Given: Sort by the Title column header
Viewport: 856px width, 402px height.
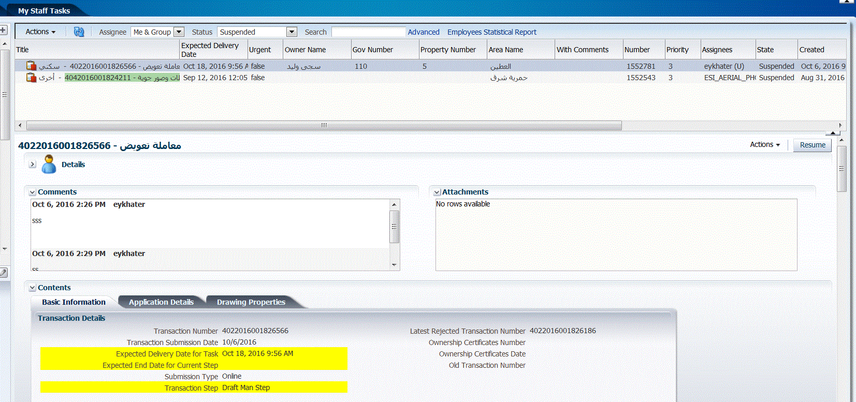Looking at the screenshot, I should point(97,50).
